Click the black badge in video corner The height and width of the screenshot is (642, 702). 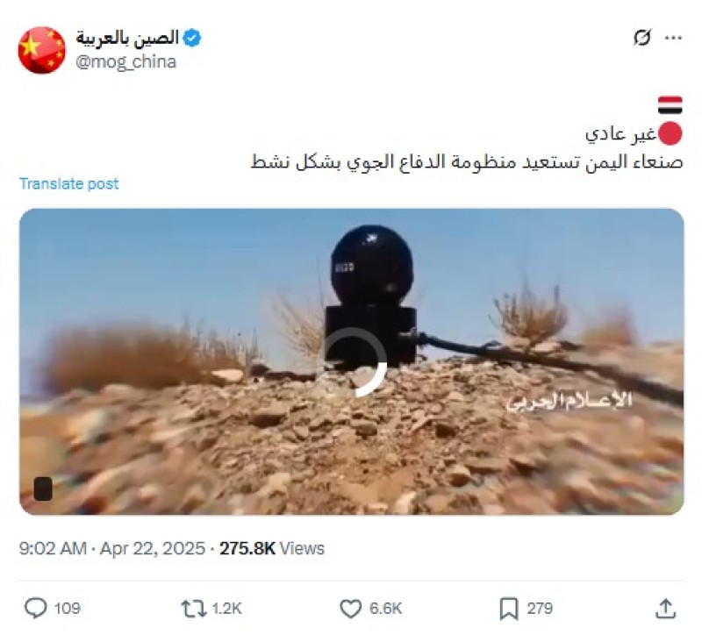point(43,489)
